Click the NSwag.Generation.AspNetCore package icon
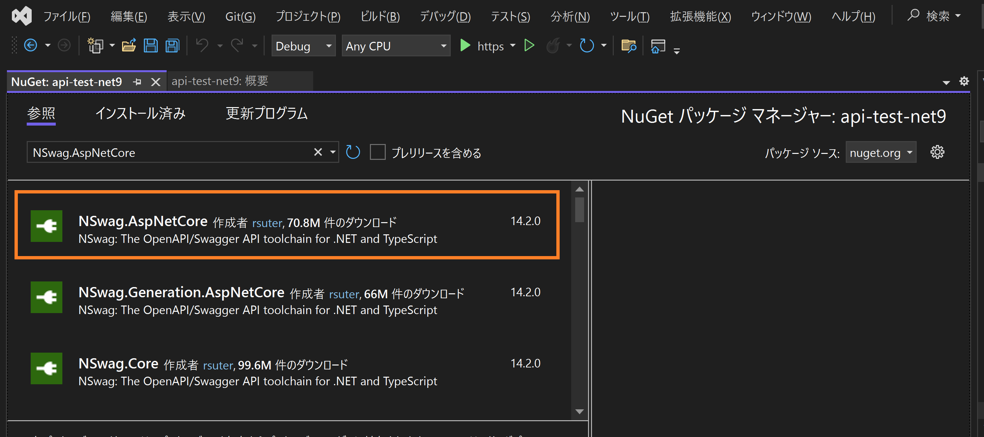Viewport: 984px width, 437px height. pos(47,297)
